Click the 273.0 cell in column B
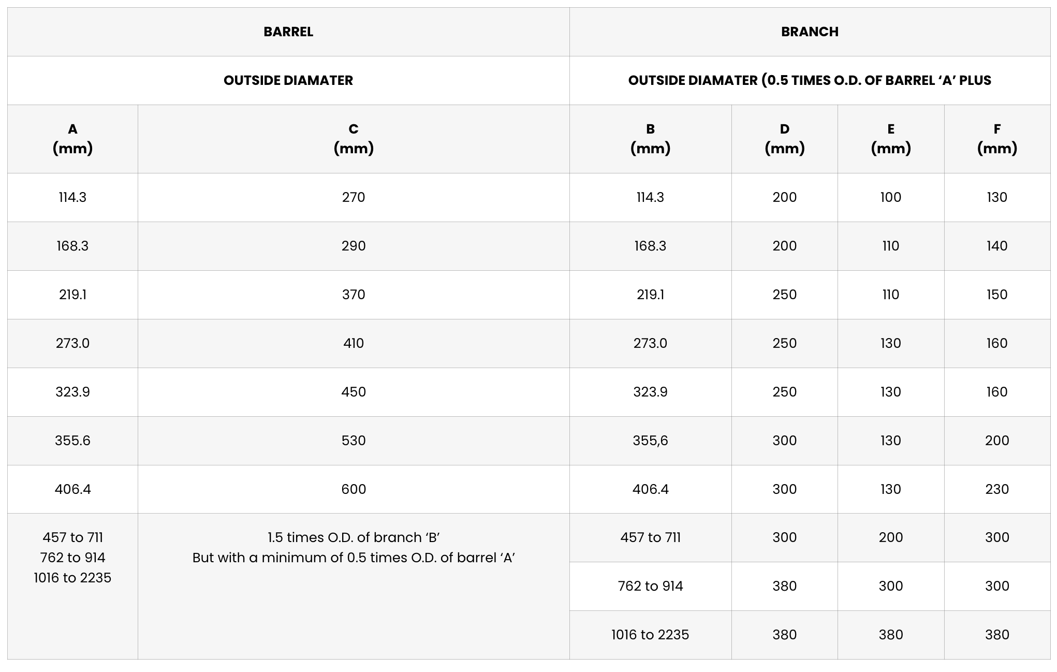 click(x=650, y=343)
